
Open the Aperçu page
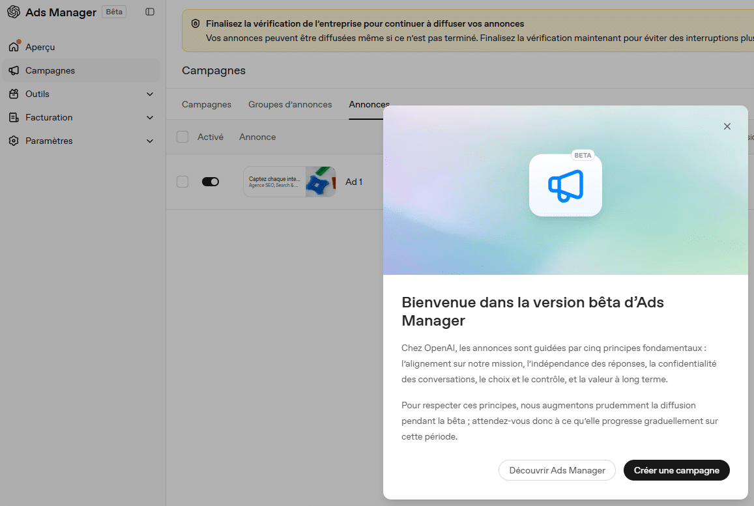(81, 47)
